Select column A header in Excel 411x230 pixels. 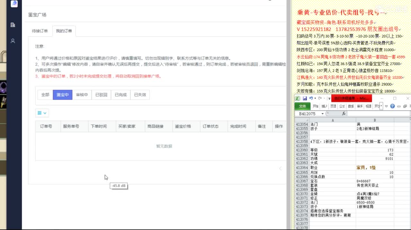click(x=333, y=120)
